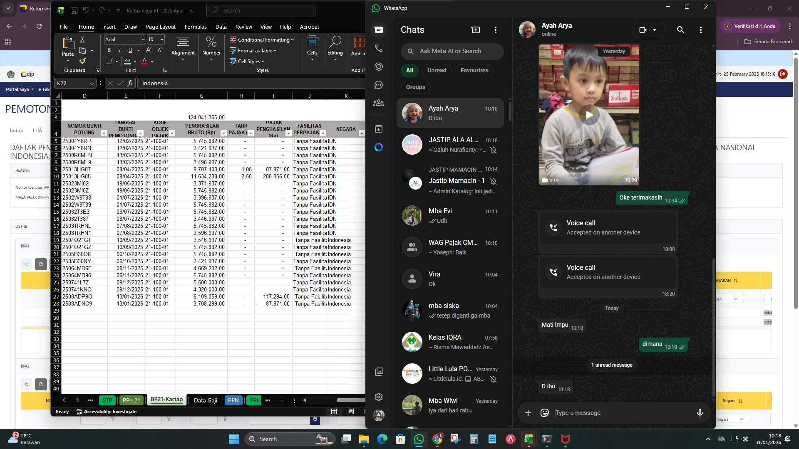Click the message input field
This screenshot has width=799, height=449.
coord(603,412)
